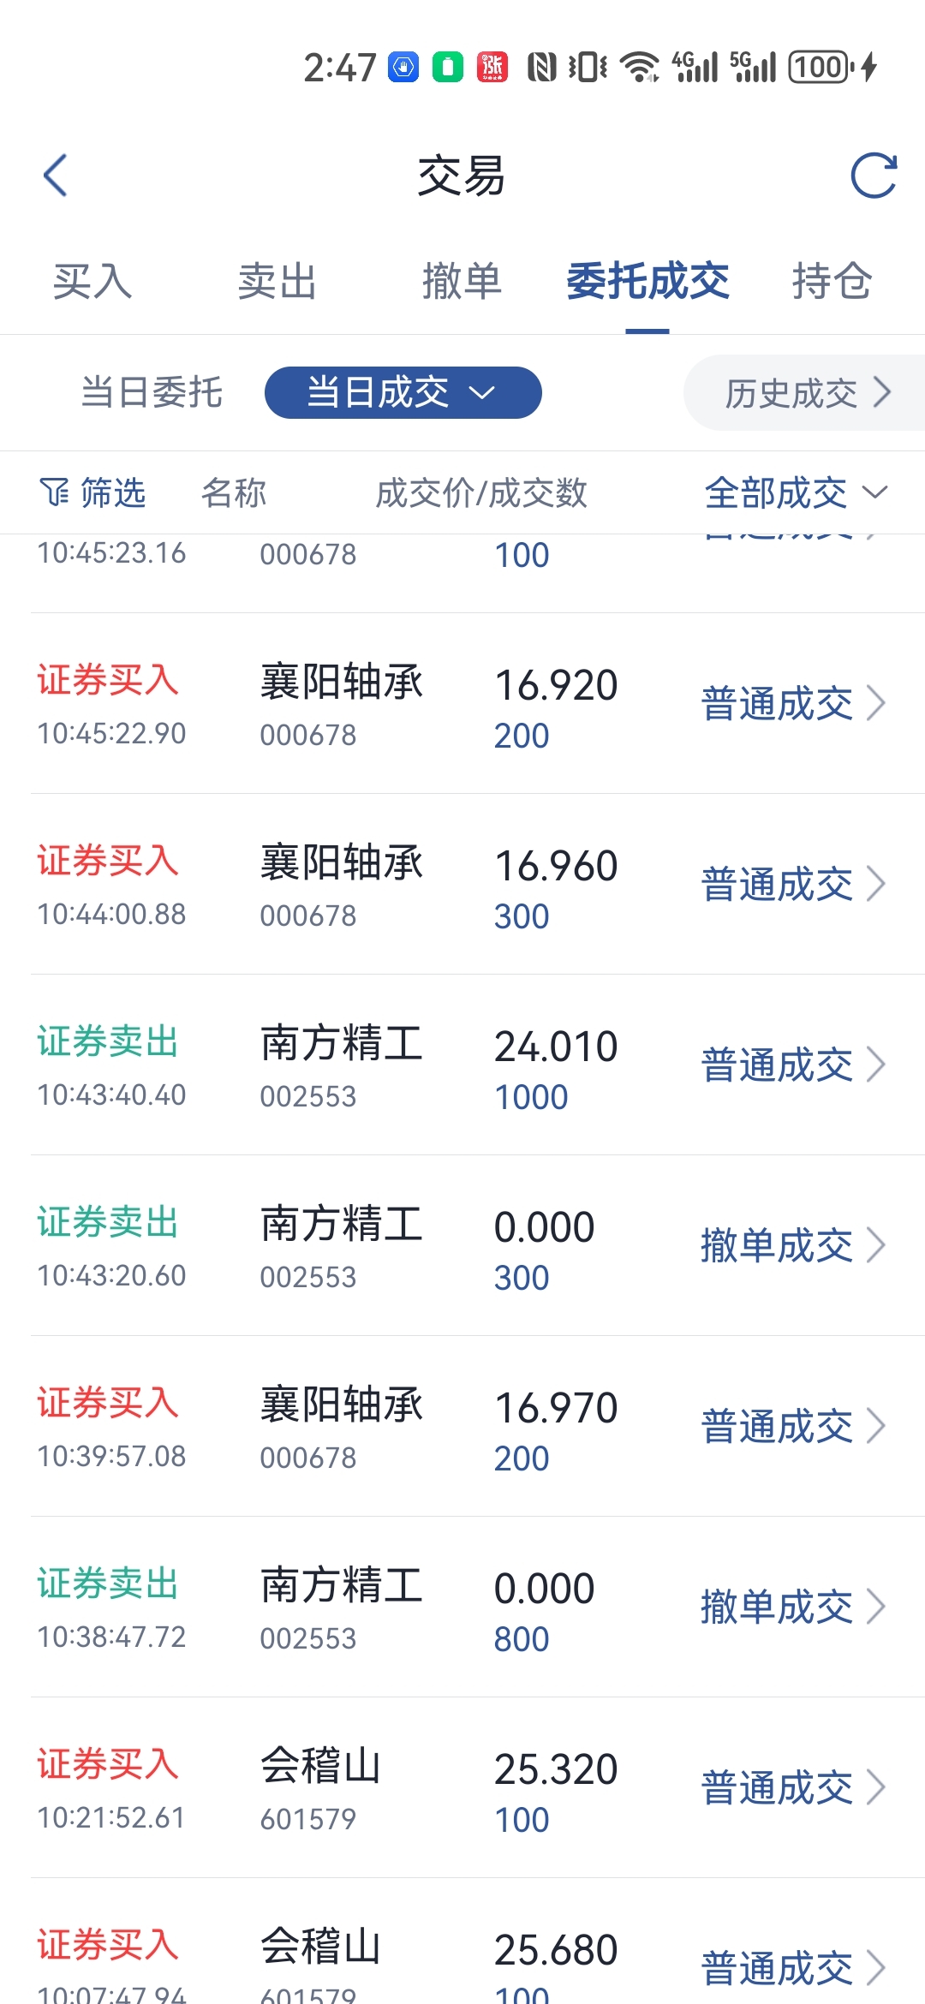Open 撤单成交 details for 10:43:20.60 order

click(793, 1245)
